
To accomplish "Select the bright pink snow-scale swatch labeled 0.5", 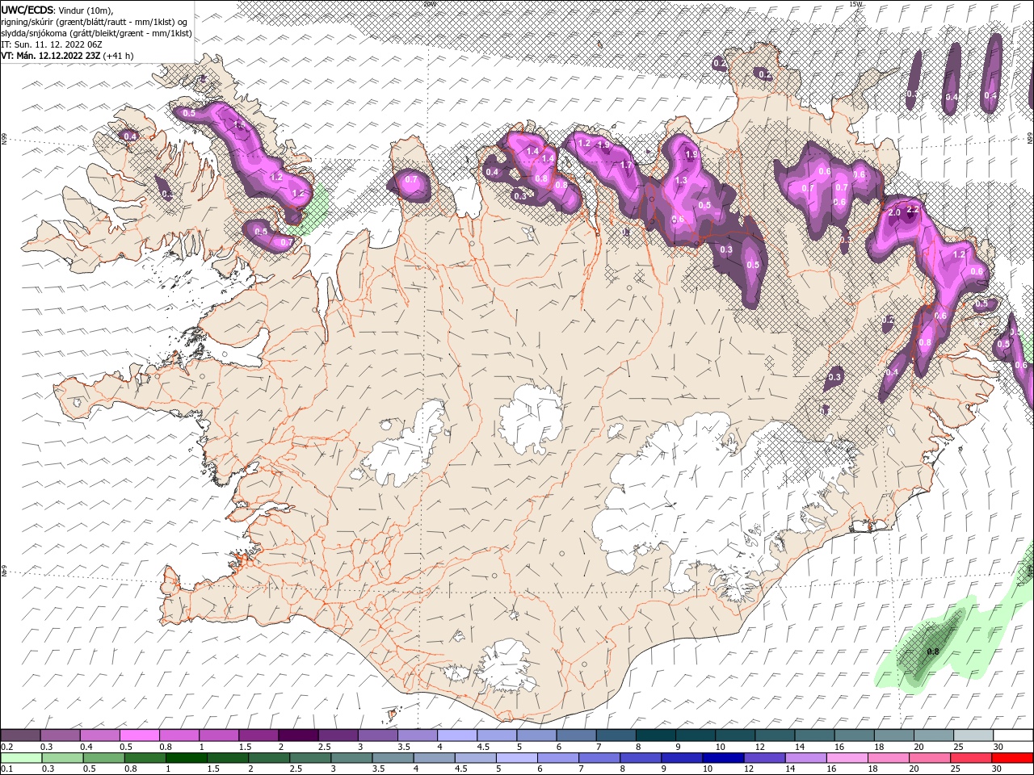I will tap(139, 735).
